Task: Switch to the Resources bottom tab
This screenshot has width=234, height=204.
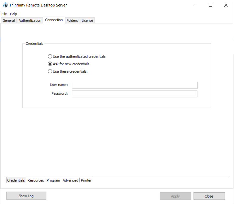Action: coord(36,180)
